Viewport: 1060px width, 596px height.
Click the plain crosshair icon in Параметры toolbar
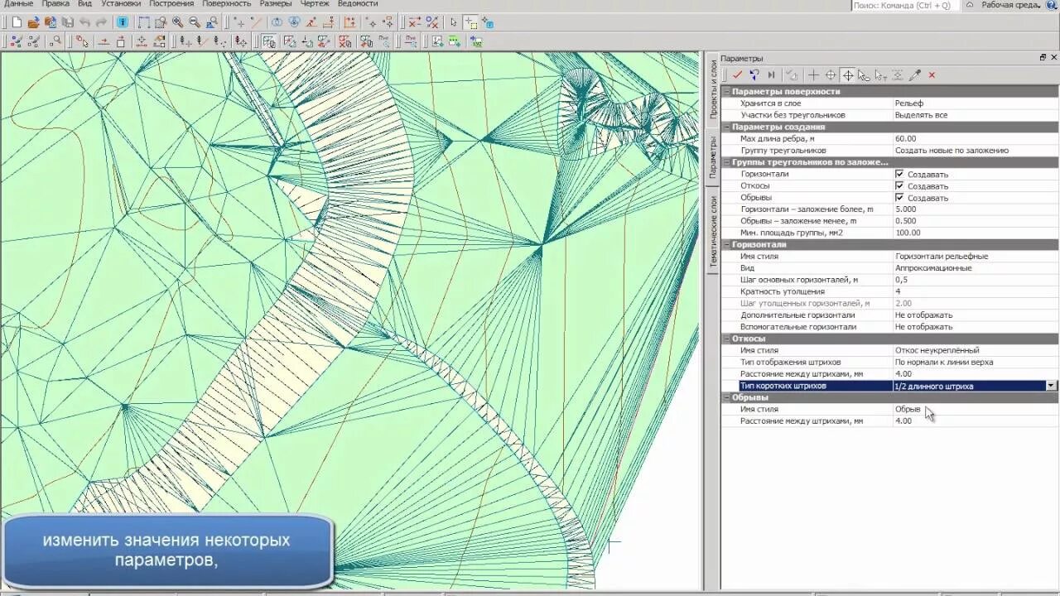(813, 74)
